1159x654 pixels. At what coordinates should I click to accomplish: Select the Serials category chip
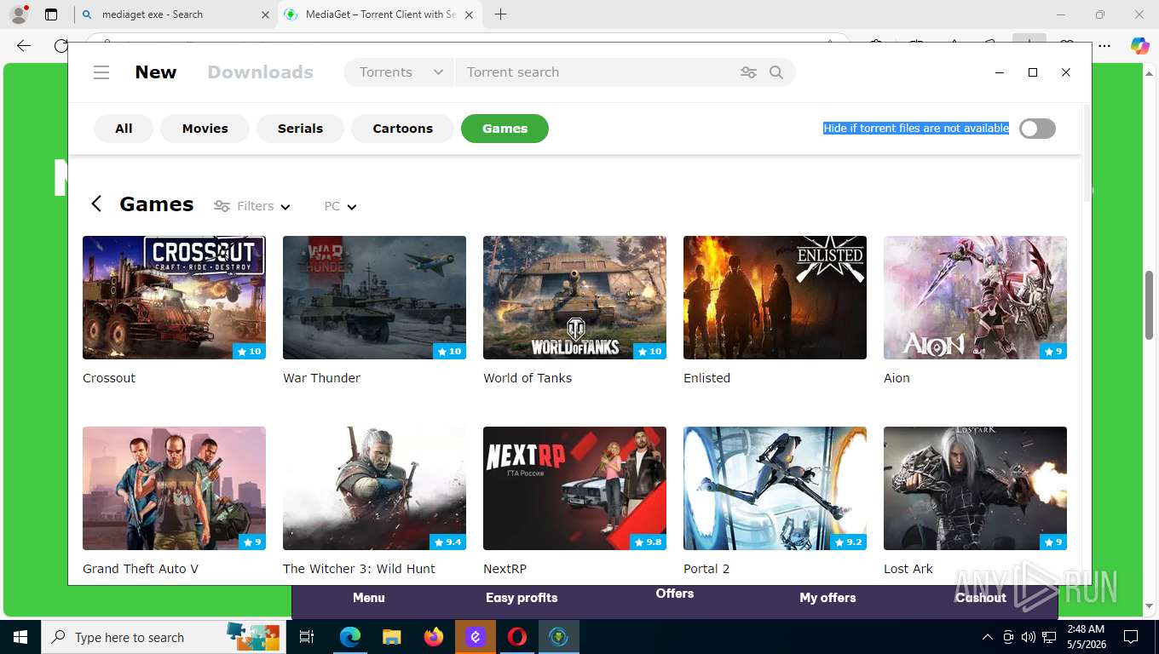click(300, 129)
